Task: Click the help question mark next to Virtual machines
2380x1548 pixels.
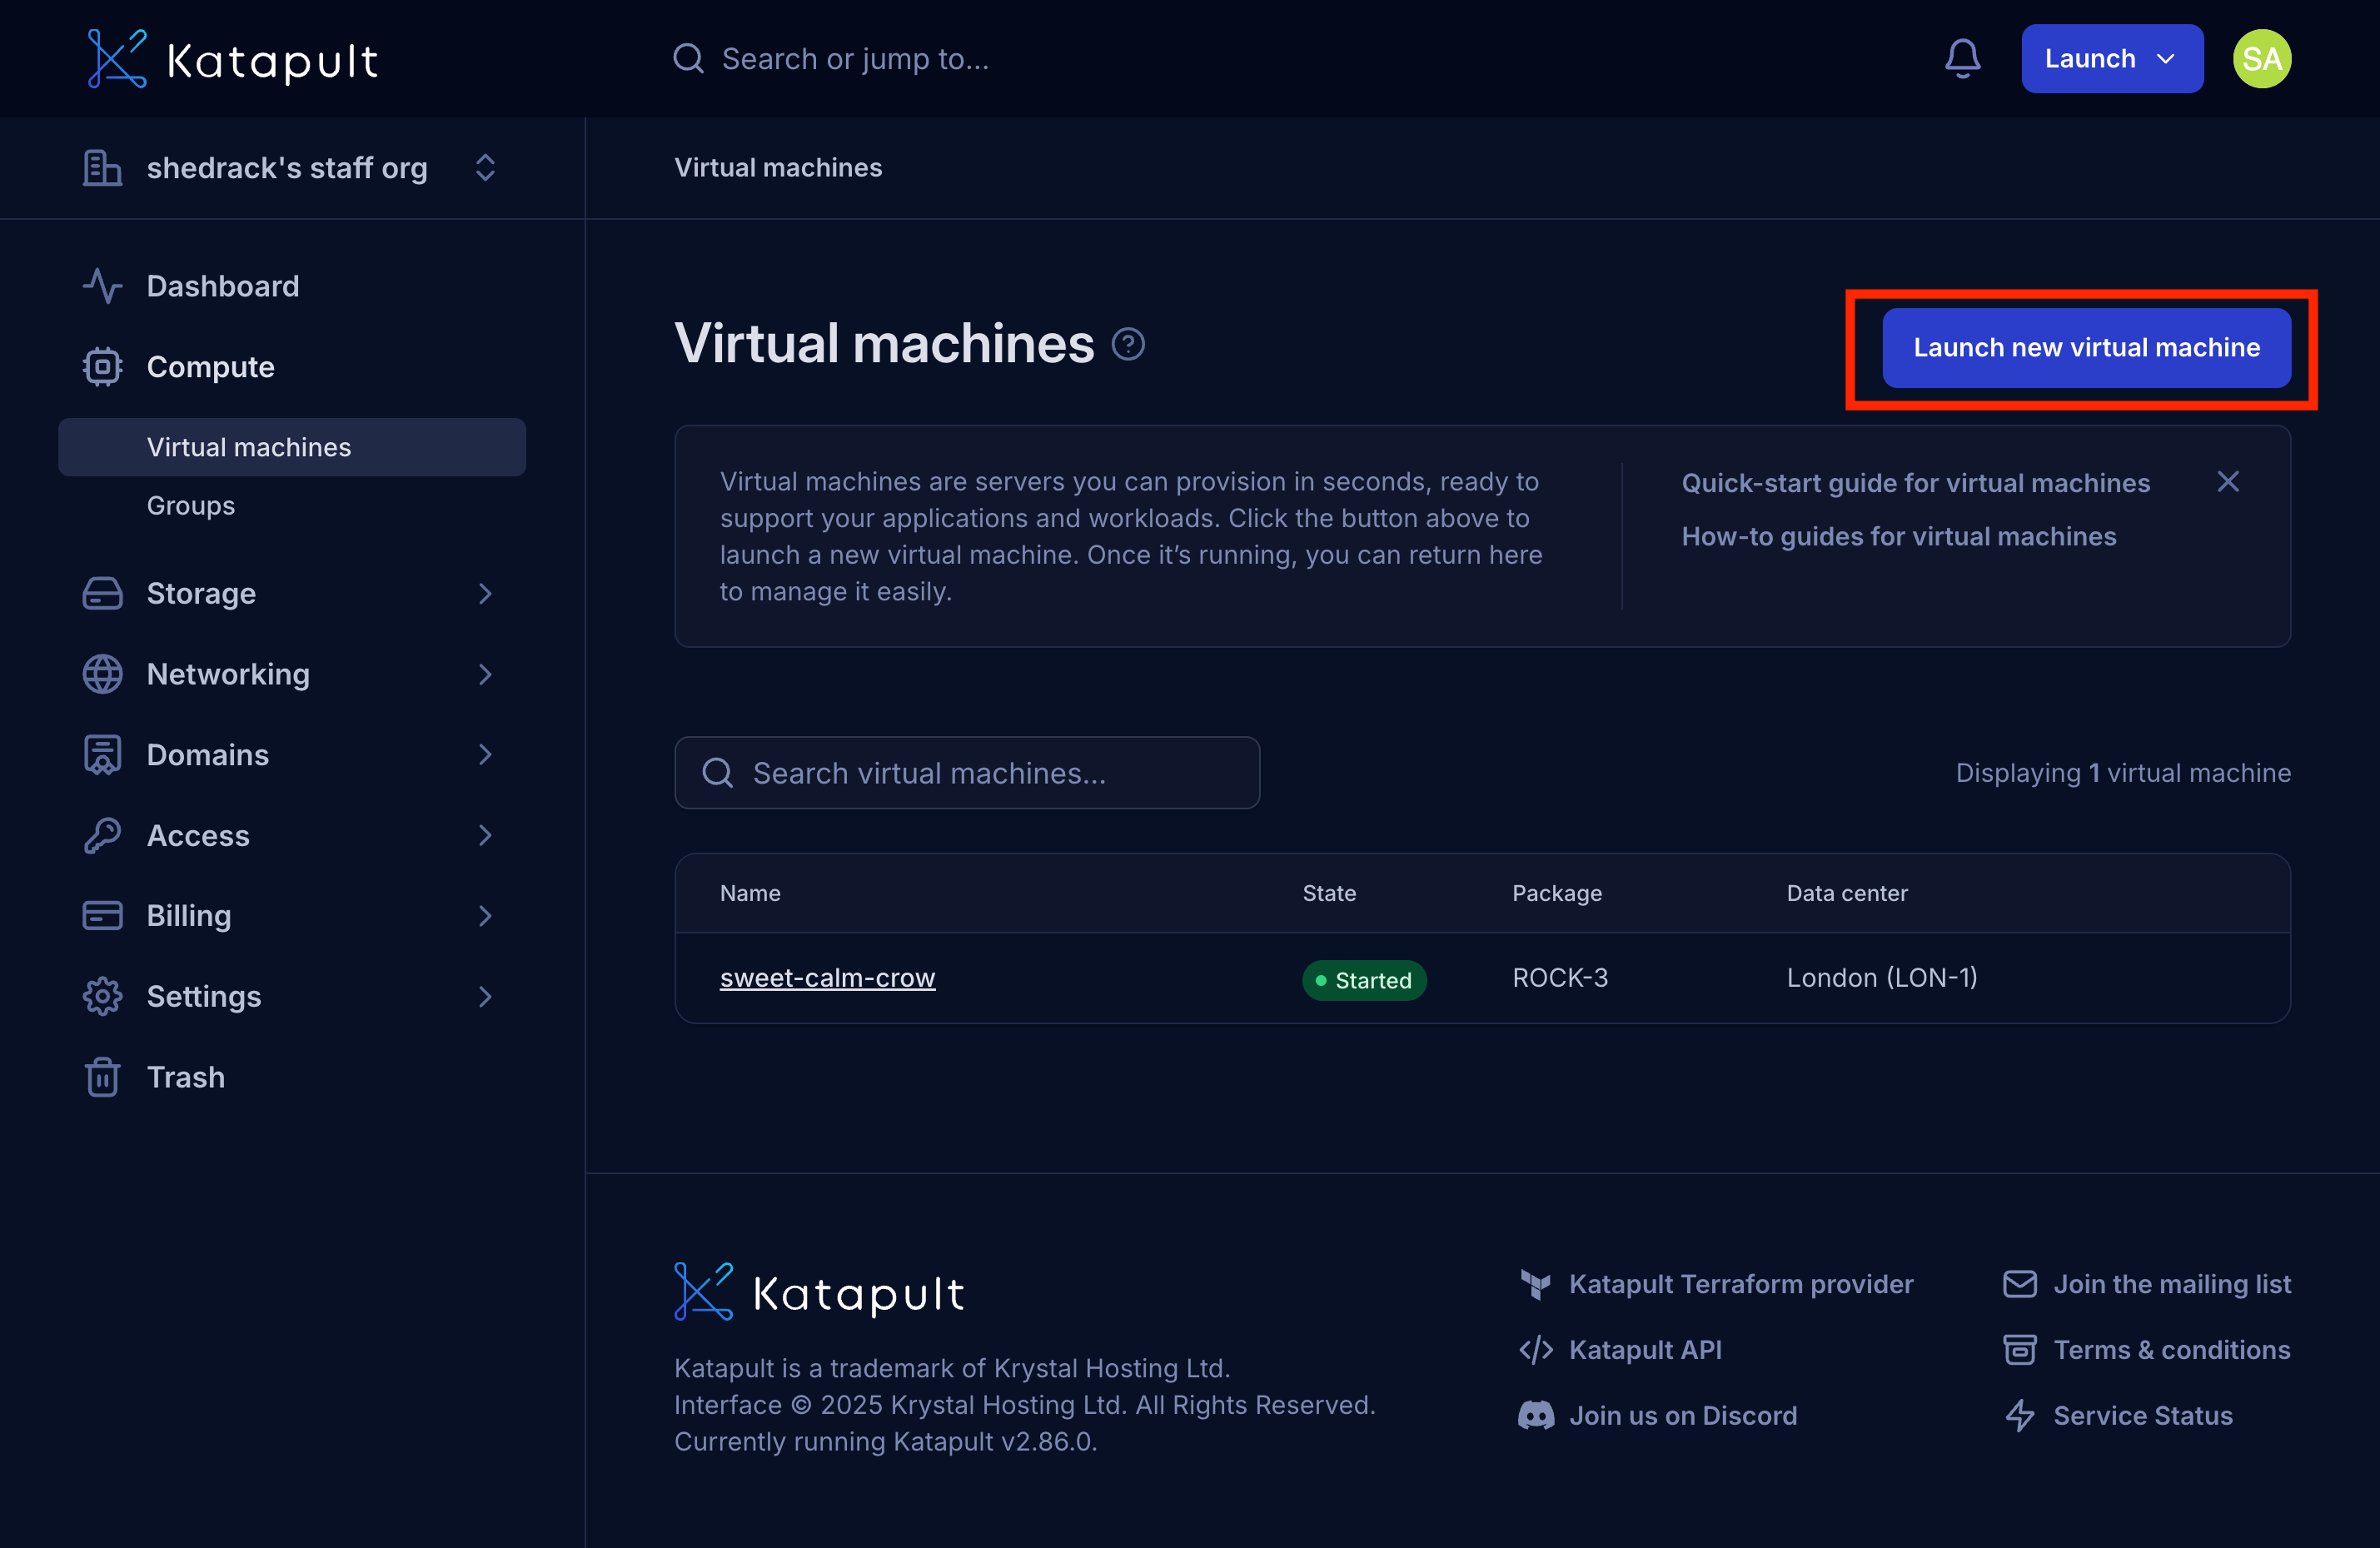Action: [1129, 343]
